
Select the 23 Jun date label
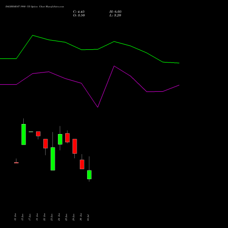pyautogui.click(x=52, y=217)
